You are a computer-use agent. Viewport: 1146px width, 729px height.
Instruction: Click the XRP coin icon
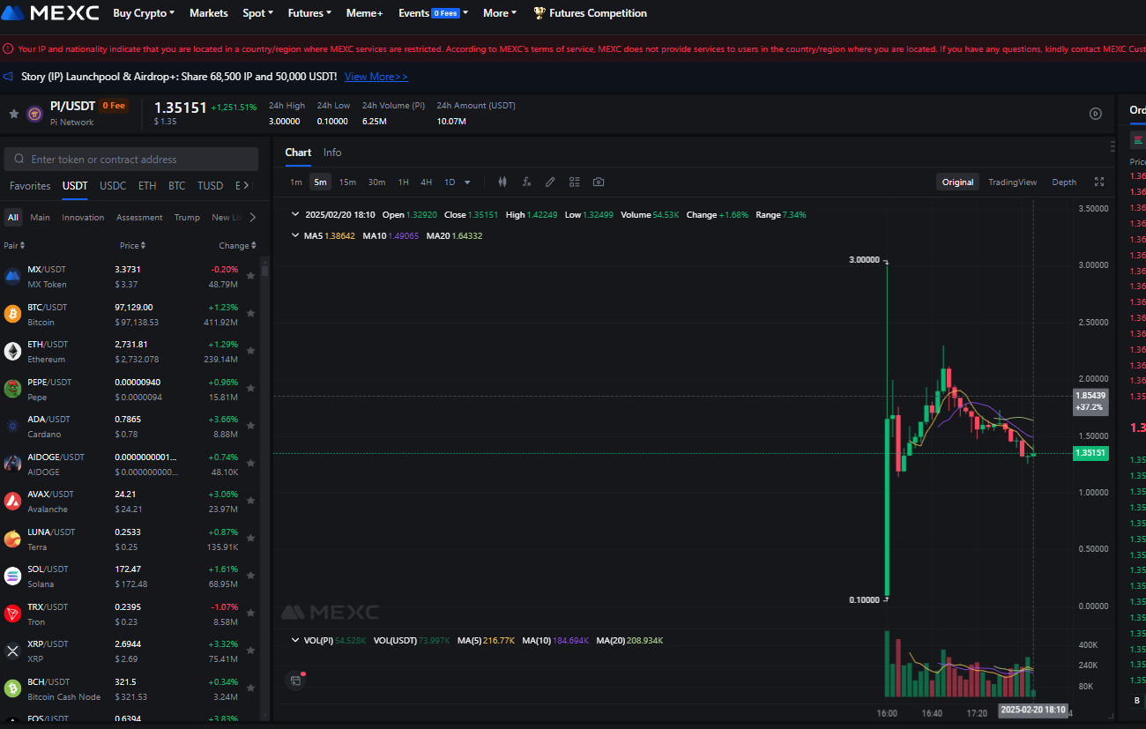pos(12,651)
